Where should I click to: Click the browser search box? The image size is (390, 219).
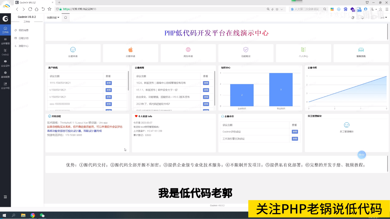click(308, 9)
